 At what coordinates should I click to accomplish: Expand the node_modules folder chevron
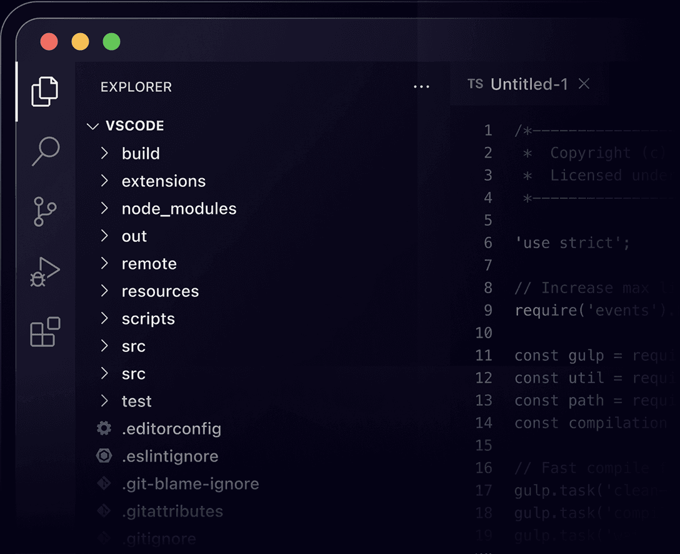point(105,208)
